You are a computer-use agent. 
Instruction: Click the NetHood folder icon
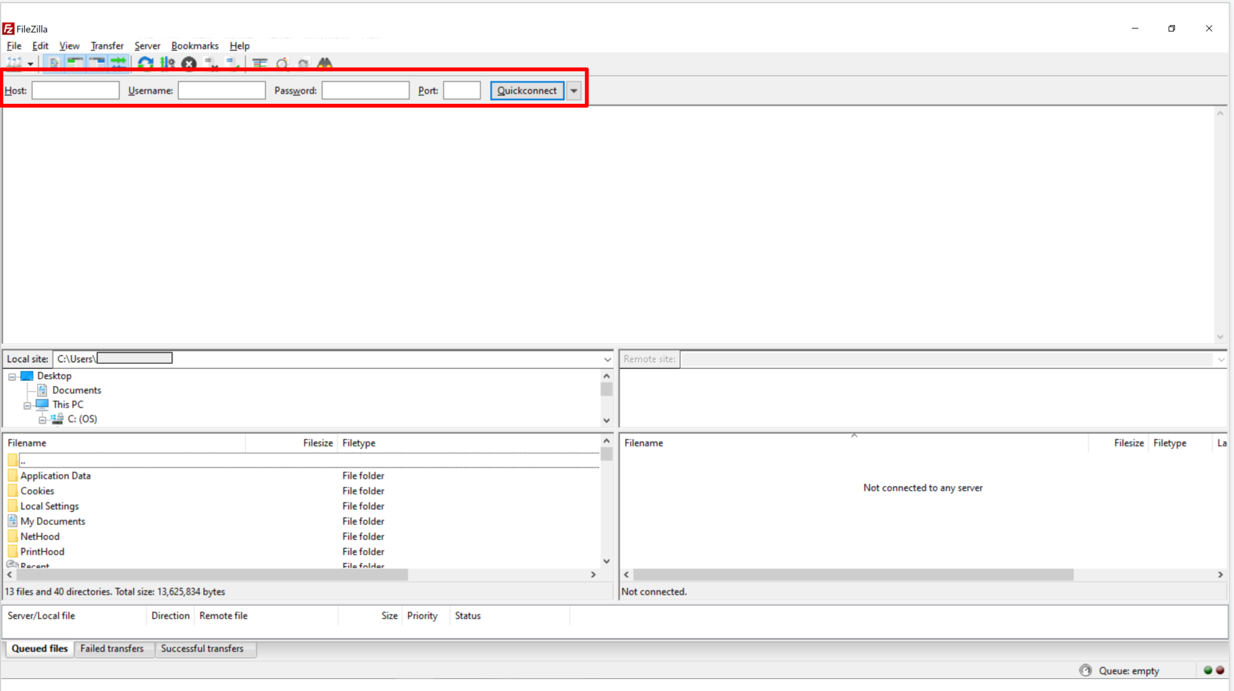(13, 536)
